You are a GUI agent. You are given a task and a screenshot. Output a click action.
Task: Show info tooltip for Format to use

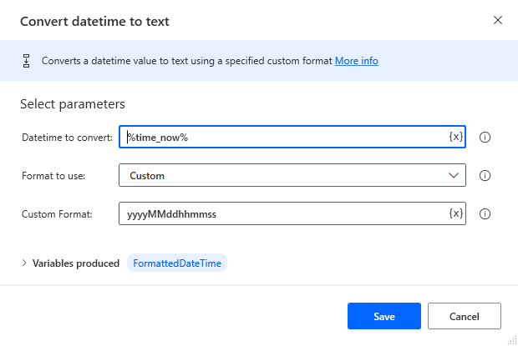[x=485, y=176]
